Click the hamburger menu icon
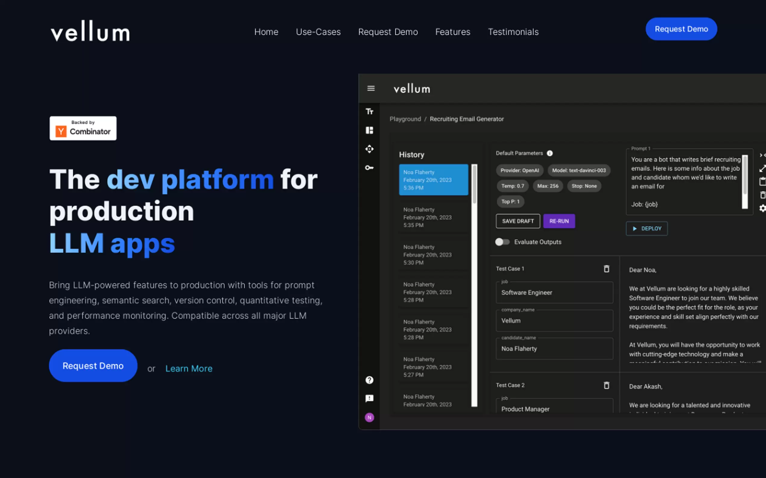The image size is (766, 478). click(371, 88)
